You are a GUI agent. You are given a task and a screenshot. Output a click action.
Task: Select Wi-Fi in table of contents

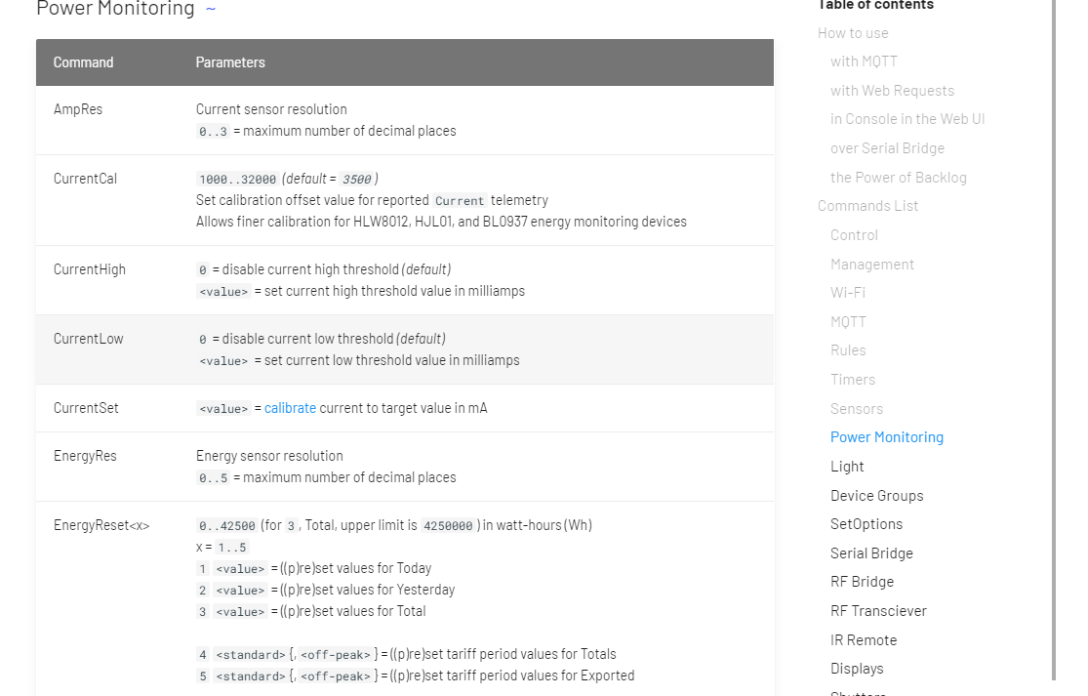[x=847, y=293]
